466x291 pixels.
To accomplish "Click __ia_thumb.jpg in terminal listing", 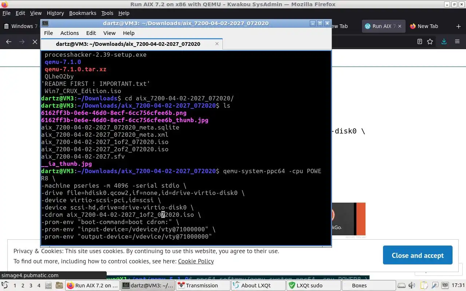I will 67,164.
